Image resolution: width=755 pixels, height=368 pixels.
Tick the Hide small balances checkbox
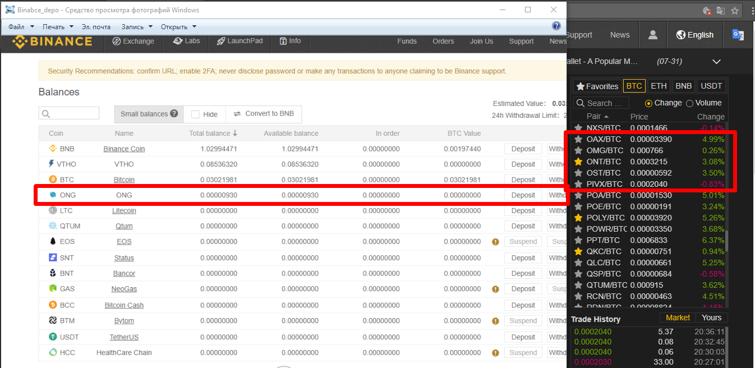[x=195, y=114]
